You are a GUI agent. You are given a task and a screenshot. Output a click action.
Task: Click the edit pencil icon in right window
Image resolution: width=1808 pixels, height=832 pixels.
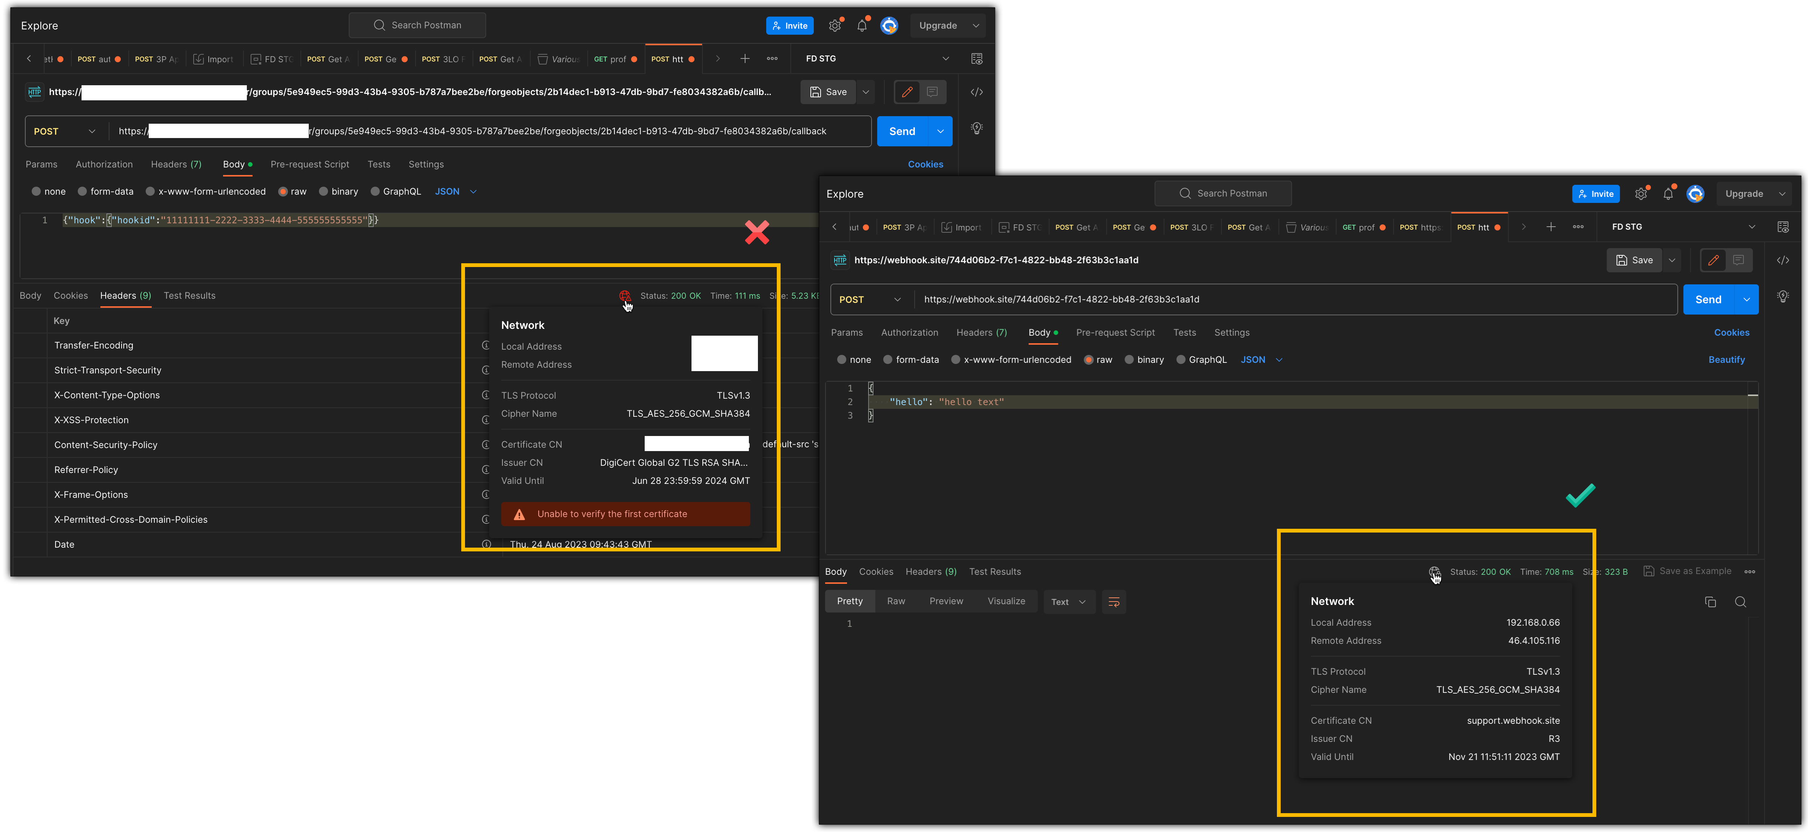pos(1713,260)
